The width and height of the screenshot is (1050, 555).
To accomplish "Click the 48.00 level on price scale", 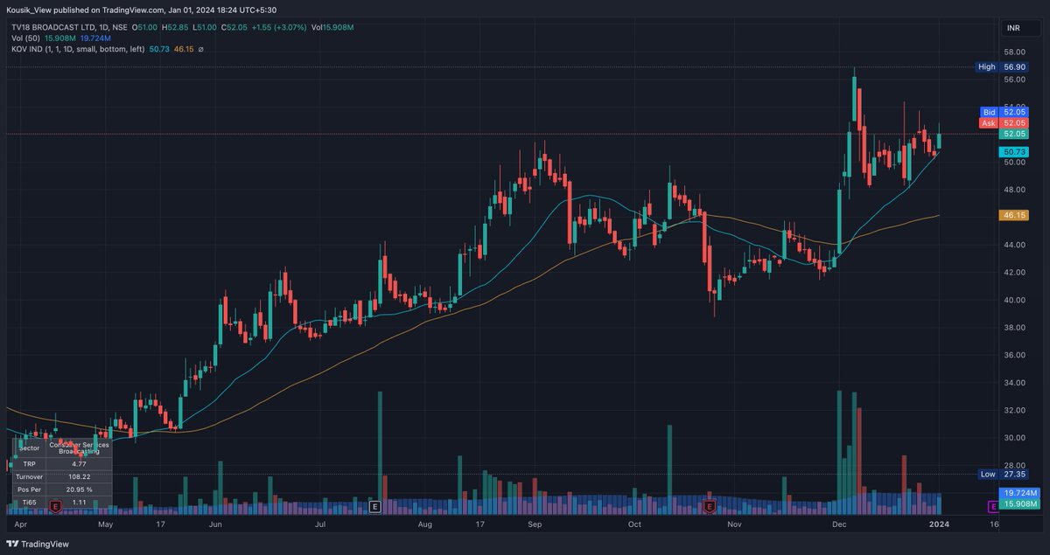I will click(x=1014, y=190).
